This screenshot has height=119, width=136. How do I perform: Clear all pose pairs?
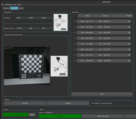(x=102, y=94)
